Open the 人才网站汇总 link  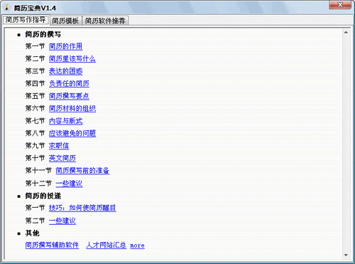point(106,245)
